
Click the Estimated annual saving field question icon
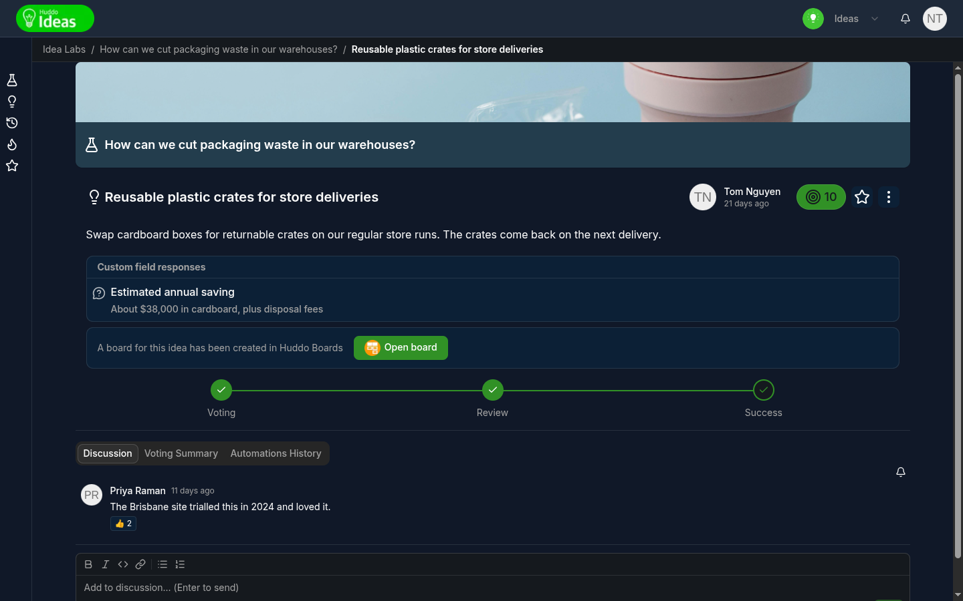tap(99, 293)
